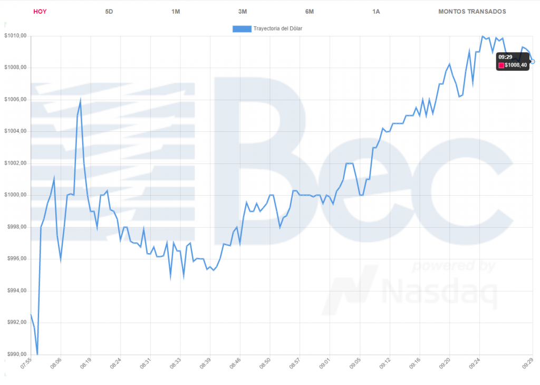Click the highlighted 09:29 data point marker
Screen dimensions: 540x385
click(533, 62)
